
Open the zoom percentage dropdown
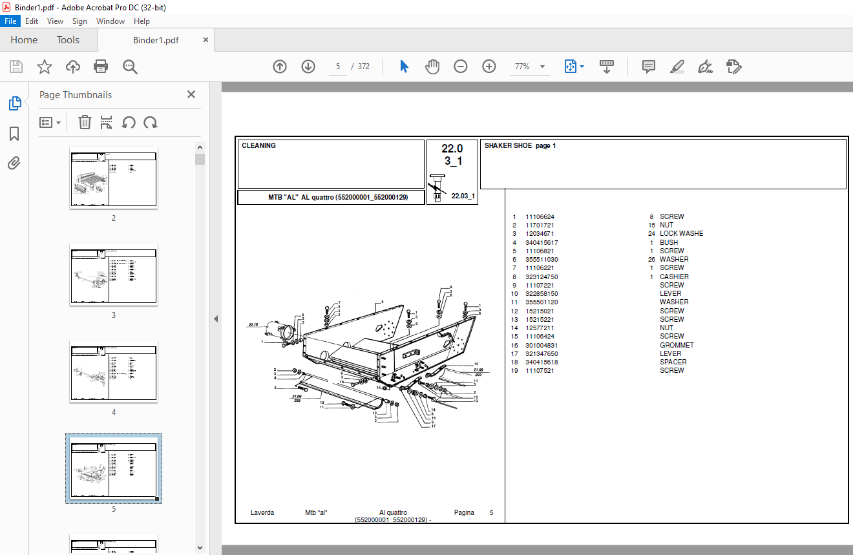(542, 67)
